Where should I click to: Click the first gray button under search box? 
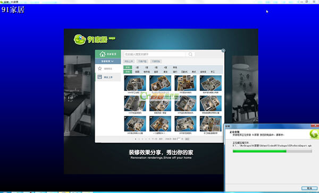[129, 62]
